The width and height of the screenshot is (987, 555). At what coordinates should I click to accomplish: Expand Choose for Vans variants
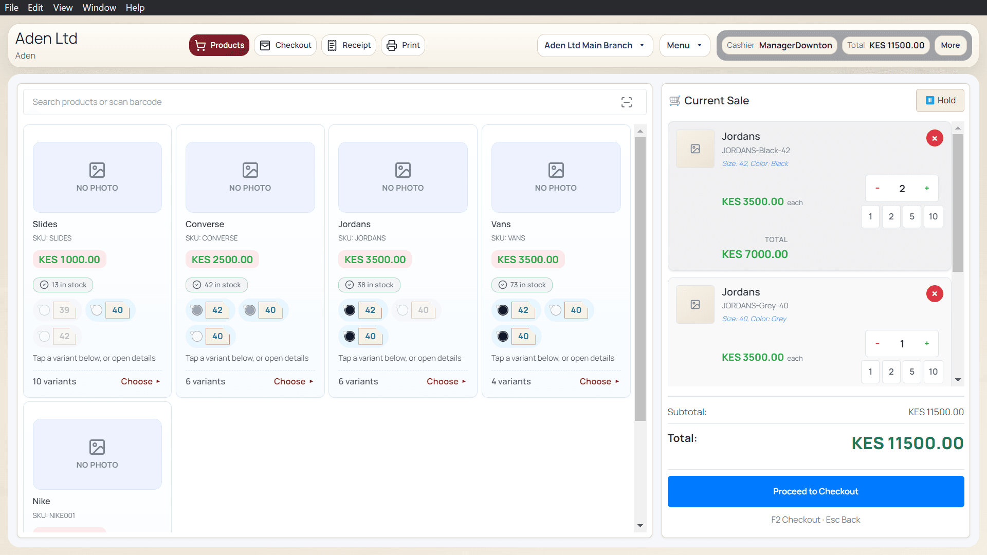coord(599,381)
